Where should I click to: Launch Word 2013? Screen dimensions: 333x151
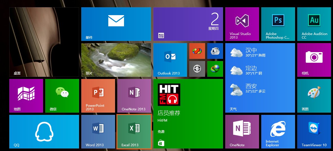coord(98,132)
